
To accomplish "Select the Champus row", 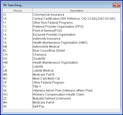I will point(62,55).
